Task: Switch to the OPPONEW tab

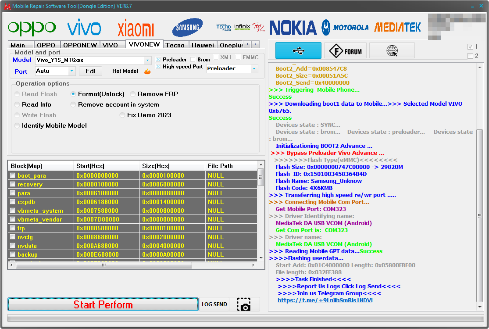Action: click(80, 45)
